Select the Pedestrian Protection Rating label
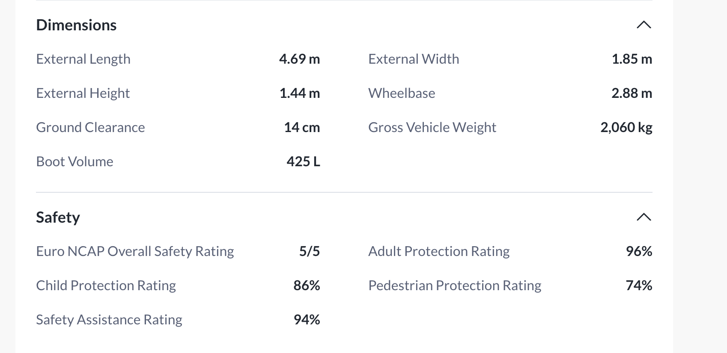The height and width of the screenshot is (353, 727). pos(454,285)
